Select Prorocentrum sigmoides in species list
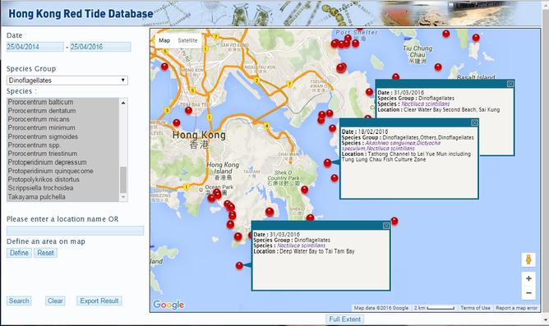Viewport: 549px width, 326px height. pos(63,136)
